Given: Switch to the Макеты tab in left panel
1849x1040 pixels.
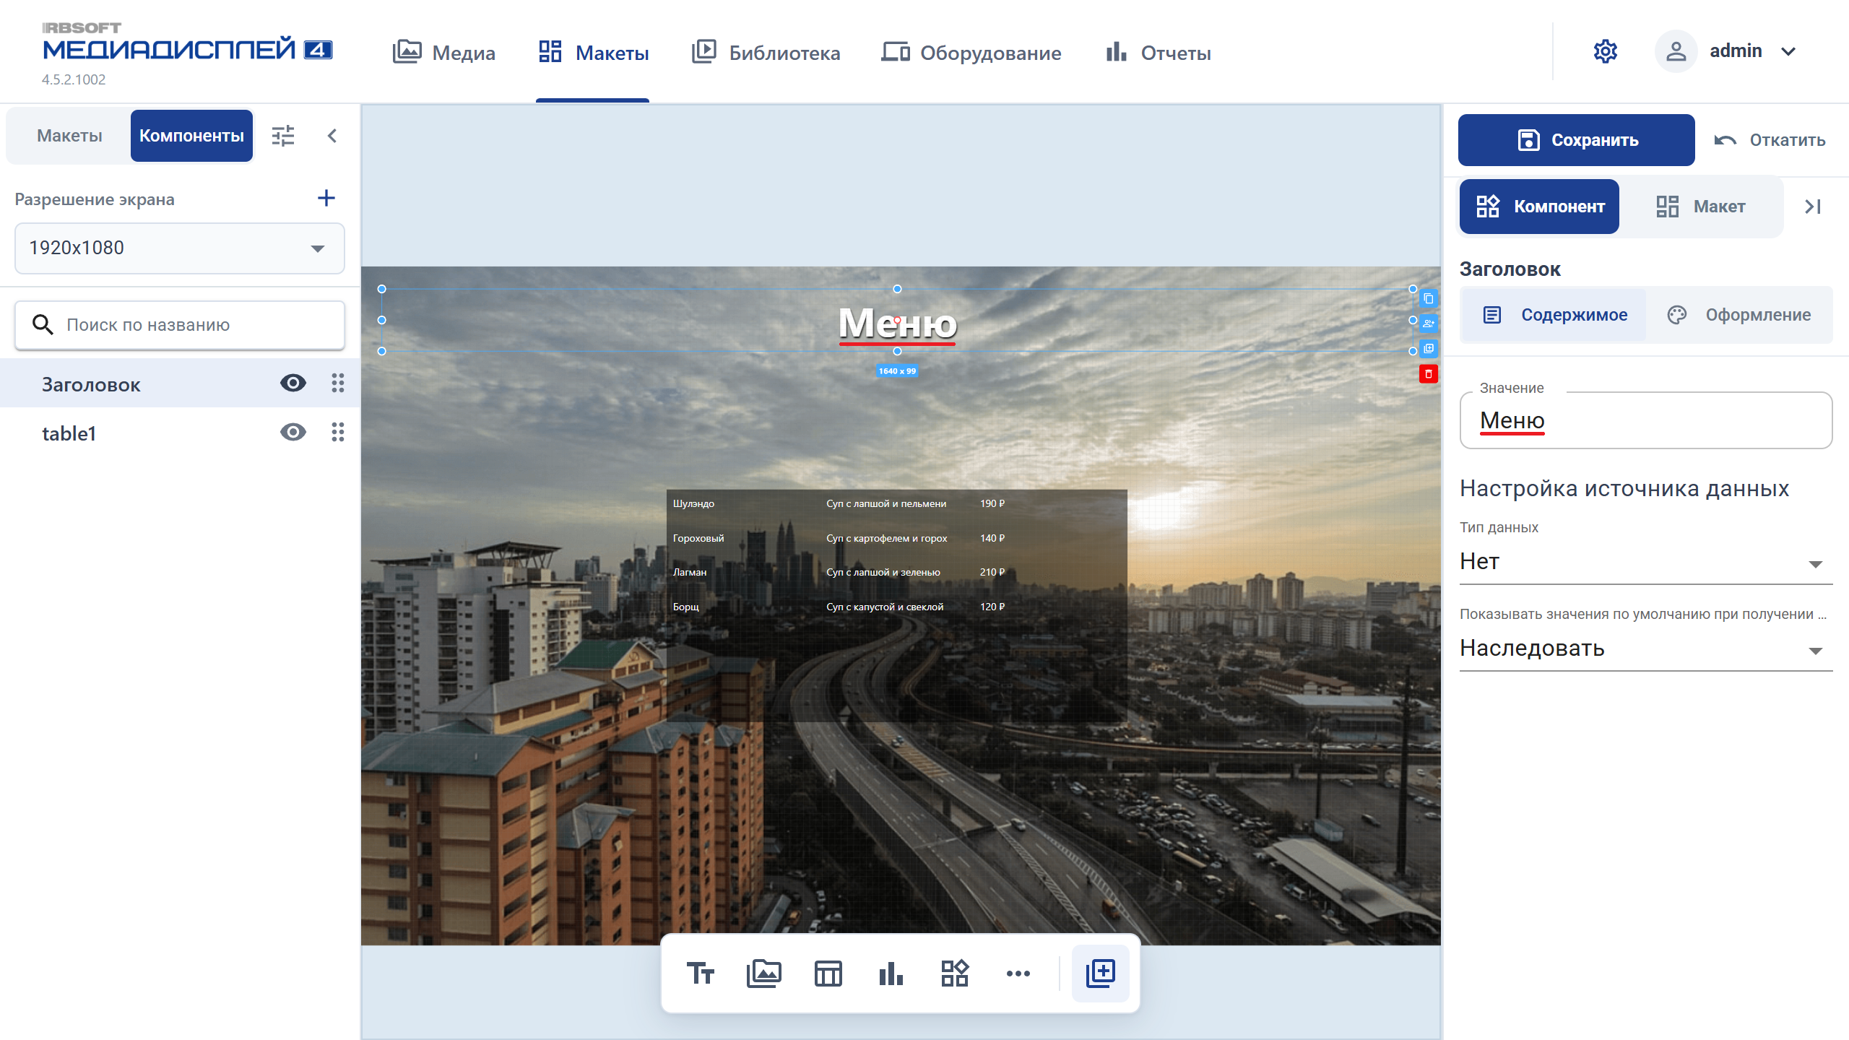Looking at the screenshot, I should click(x=69, y=136).
